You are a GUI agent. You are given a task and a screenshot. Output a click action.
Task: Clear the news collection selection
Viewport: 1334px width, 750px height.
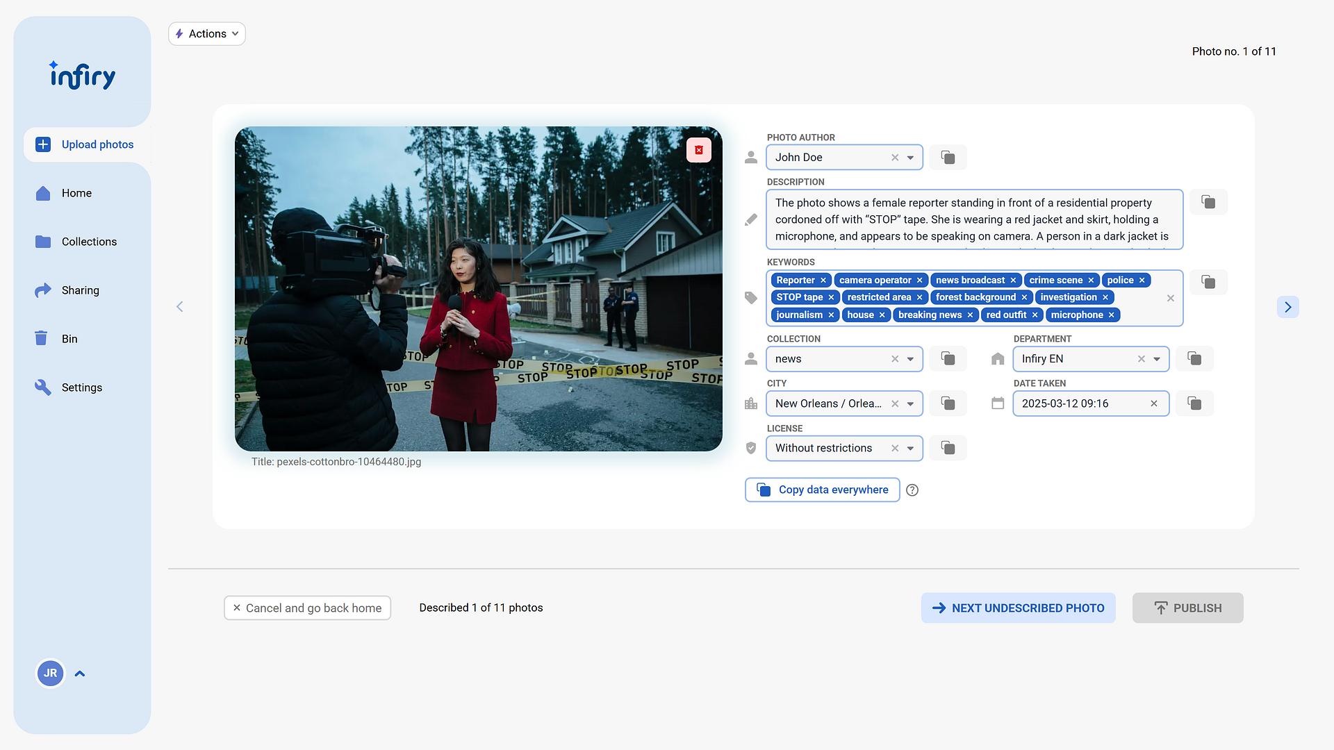tap(895, 359)
